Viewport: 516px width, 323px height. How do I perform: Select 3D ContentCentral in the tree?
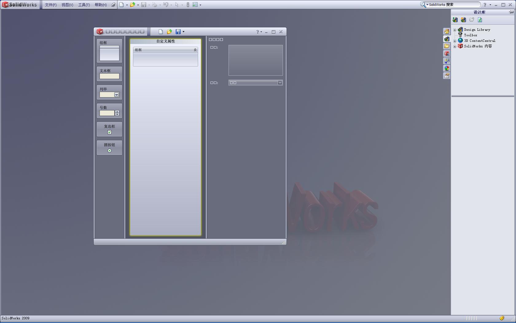[x=479, y=41]
